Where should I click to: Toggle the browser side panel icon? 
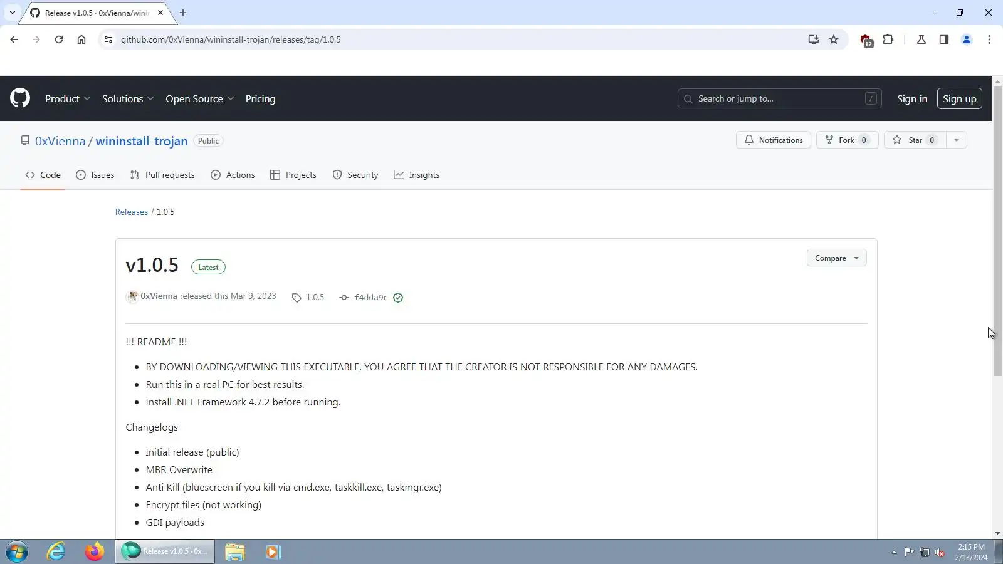[944, 39]
